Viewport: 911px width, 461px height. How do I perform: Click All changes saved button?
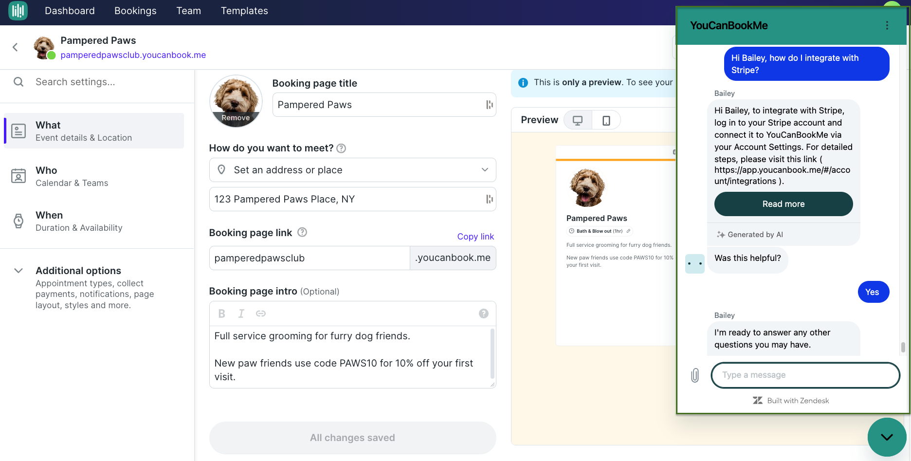[x=352, y=438]
